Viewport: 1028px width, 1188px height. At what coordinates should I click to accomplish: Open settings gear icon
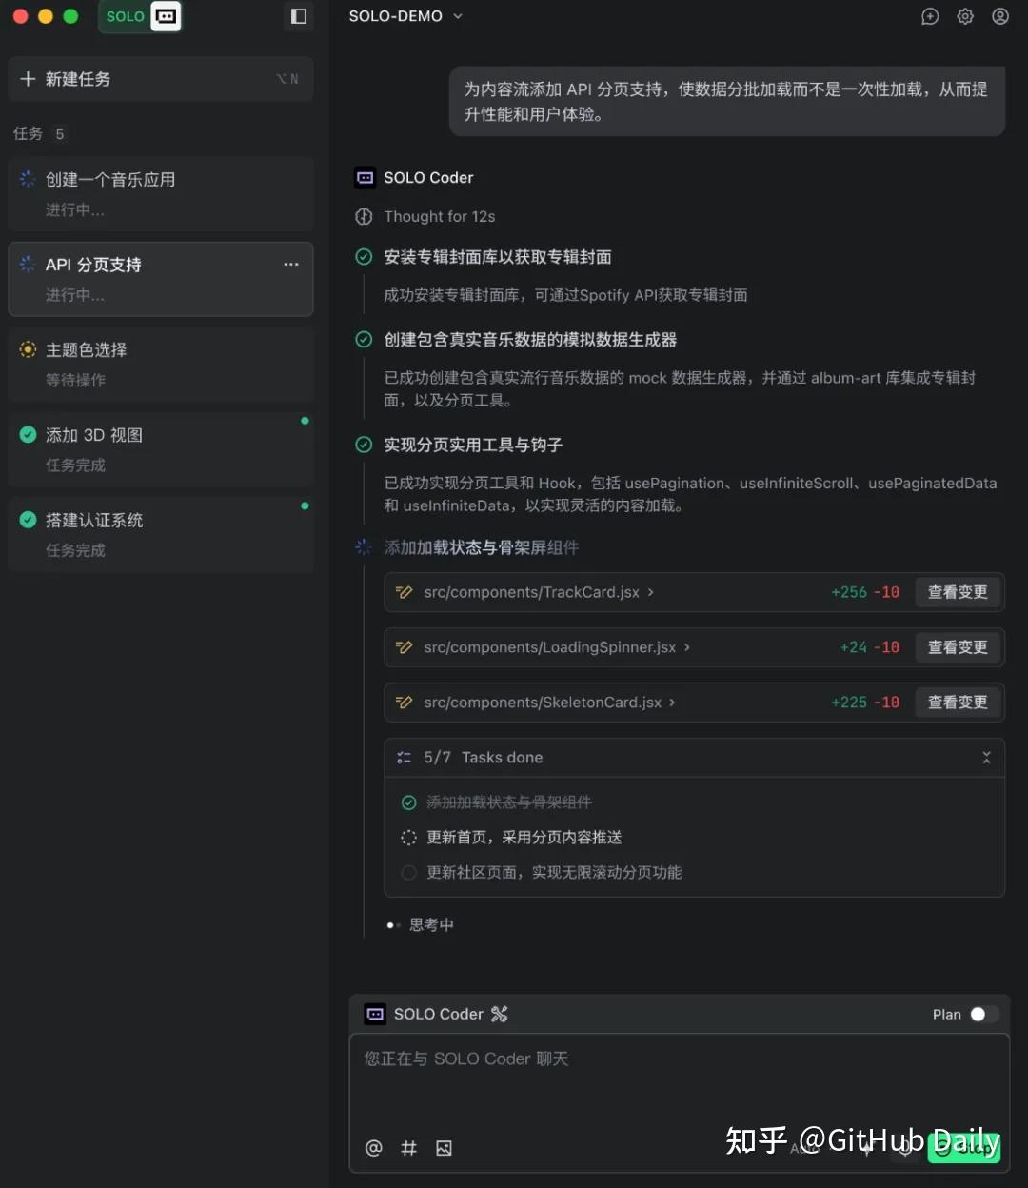click(965, 16)
